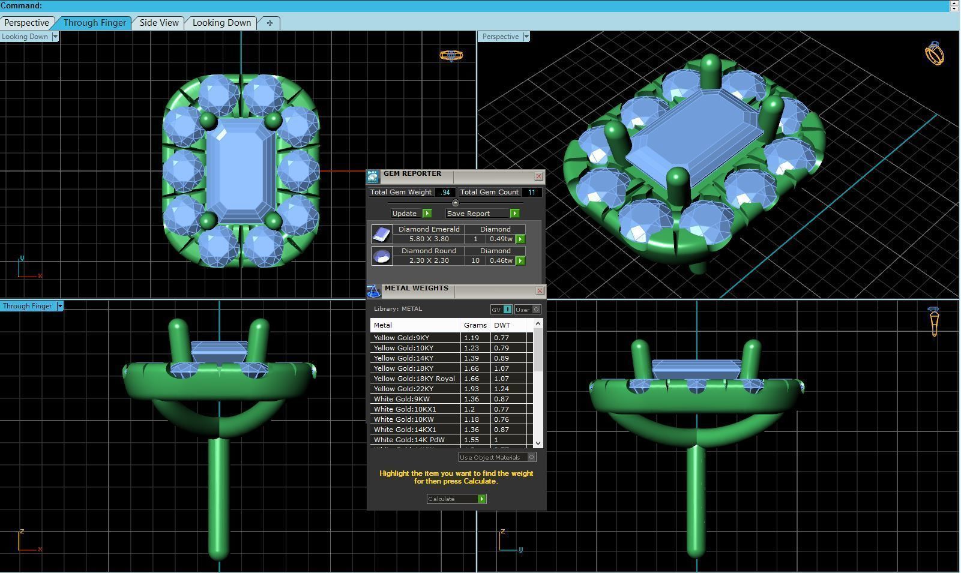
Task: Click ring orientation icon in Side View viewport
Action: coord(934,322)
